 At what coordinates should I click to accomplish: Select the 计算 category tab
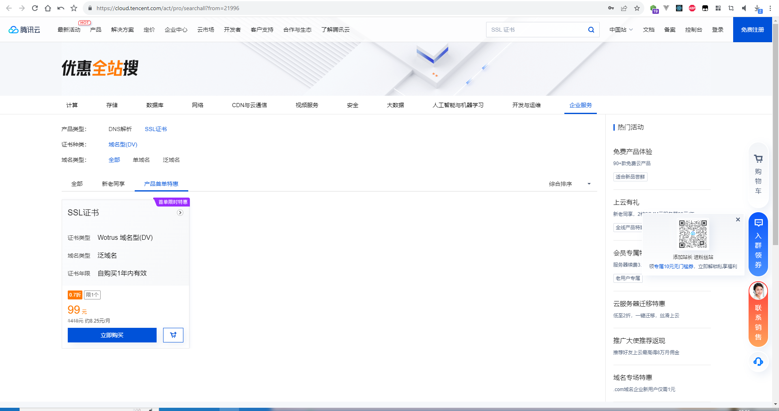tap(72, 105)
